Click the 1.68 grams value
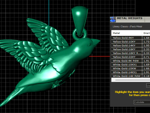150x113 pixels. pyautogui.click(x=147, y=38)
